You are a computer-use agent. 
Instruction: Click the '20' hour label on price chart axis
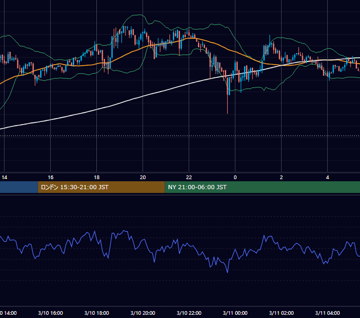pos(143,178)
